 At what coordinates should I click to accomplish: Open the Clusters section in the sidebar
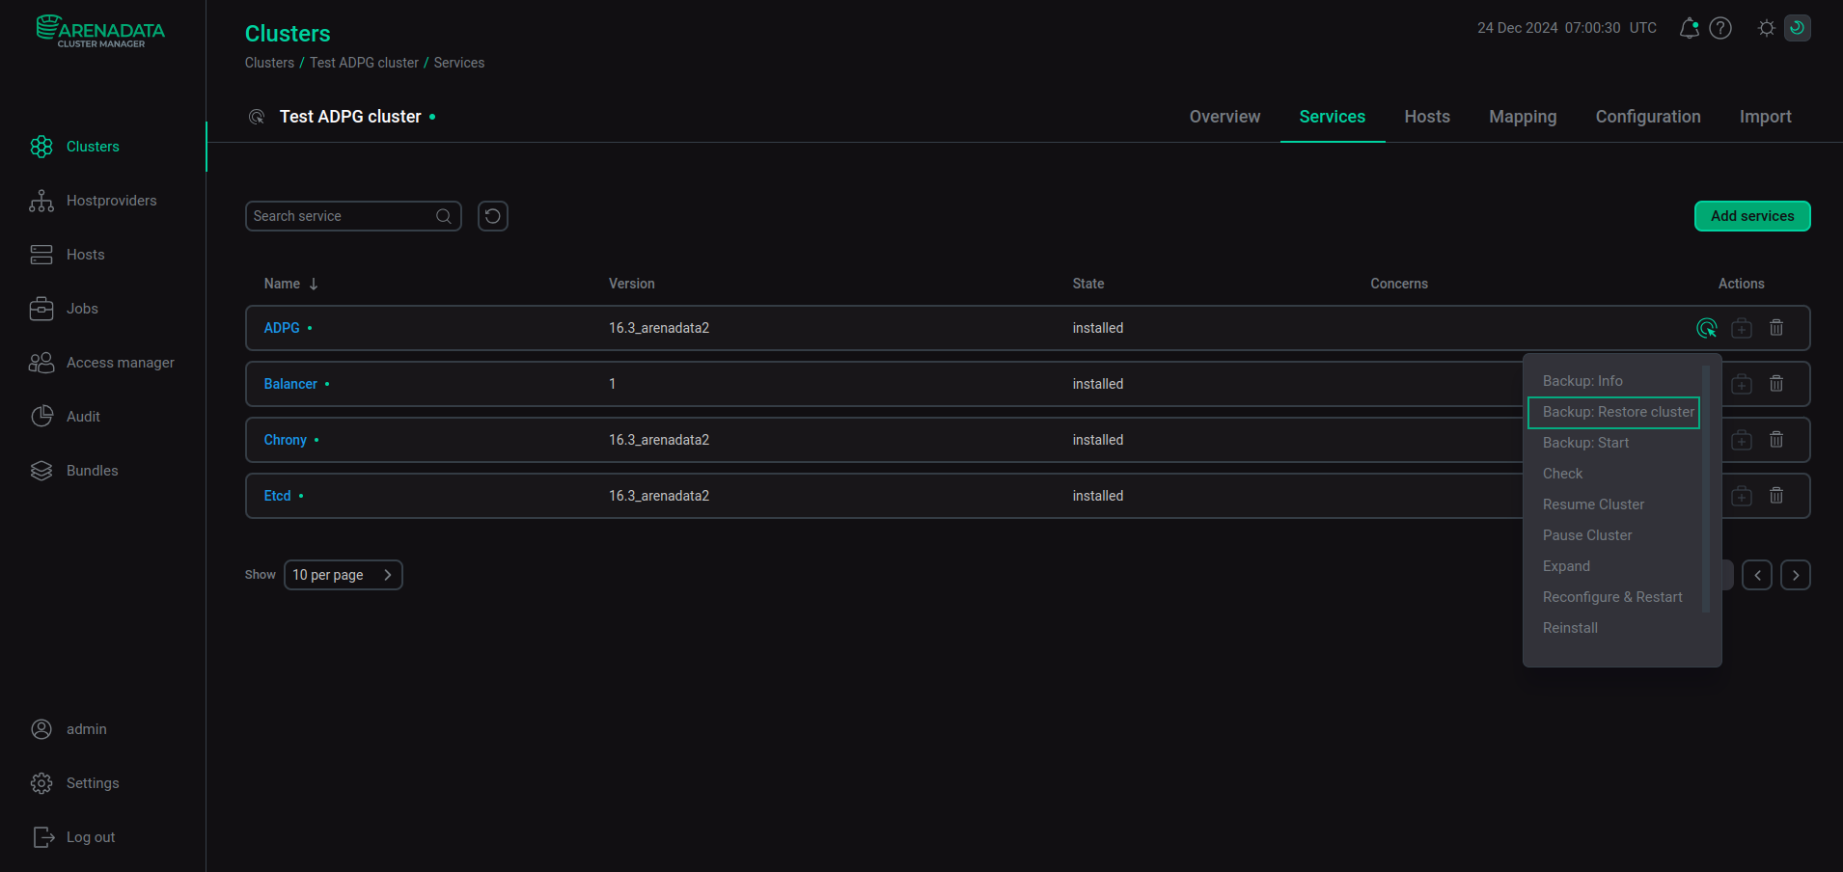[x=93, y=147]
